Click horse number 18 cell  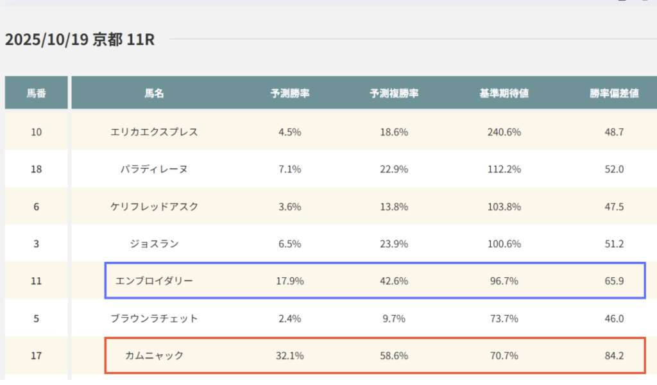click(36, 169)
